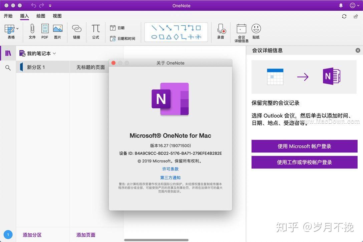Image resolution: width=363 pixels, height=242 pixels.
Task: Open search in the left sidebar
Action: pyautogui.click(x=8, y=68)
